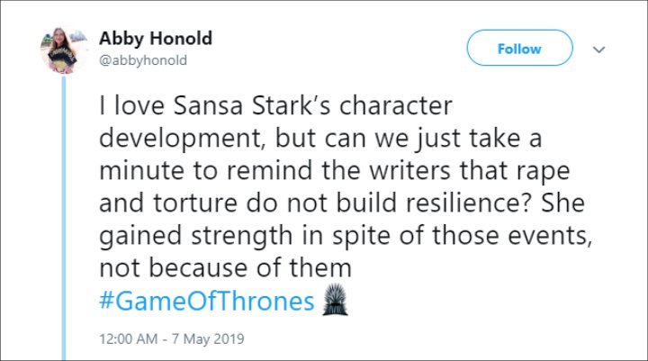
Task: Click the Iron Throne emoji icon
Action: (x=335, y=300)
